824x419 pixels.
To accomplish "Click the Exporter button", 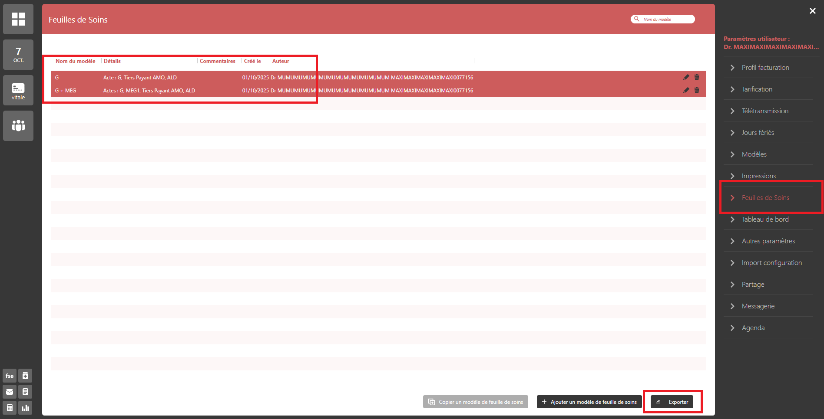I will point(672,402).
